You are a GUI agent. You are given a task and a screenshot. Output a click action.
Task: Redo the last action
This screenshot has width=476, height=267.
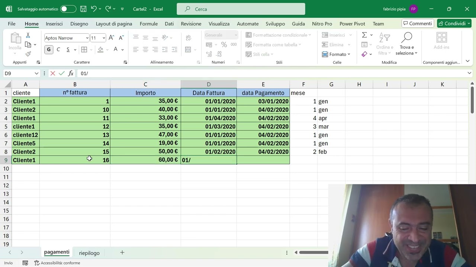coord(108,9)
